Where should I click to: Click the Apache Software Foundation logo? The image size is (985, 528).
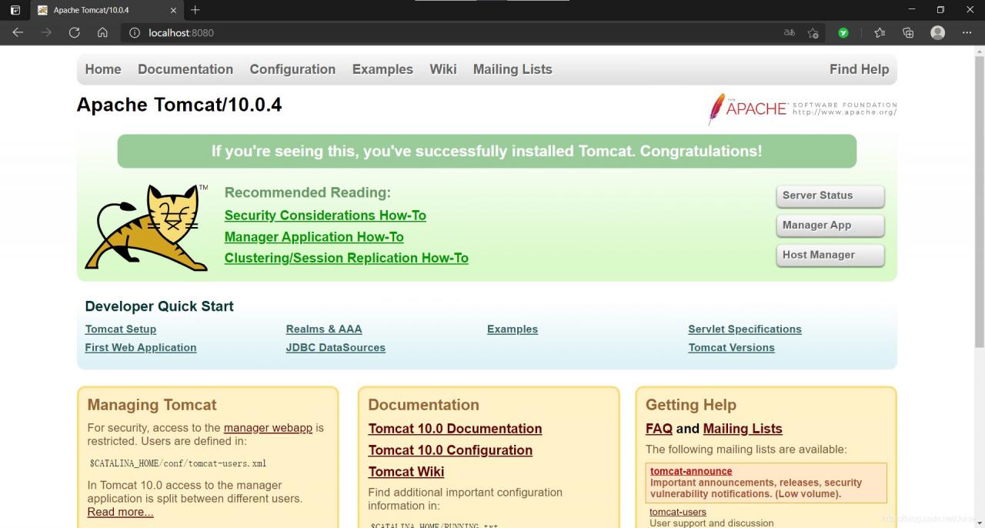pyautogui.click(x=803, y=109)
